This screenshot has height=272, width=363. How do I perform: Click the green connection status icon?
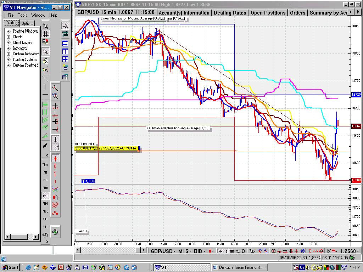pos(55,232)
